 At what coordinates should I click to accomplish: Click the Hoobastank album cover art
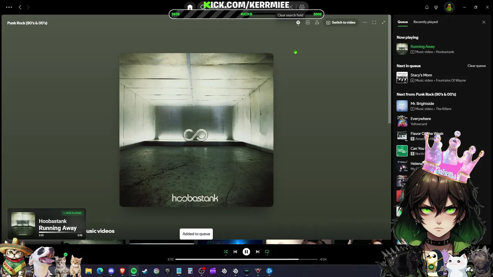(196, 130)
